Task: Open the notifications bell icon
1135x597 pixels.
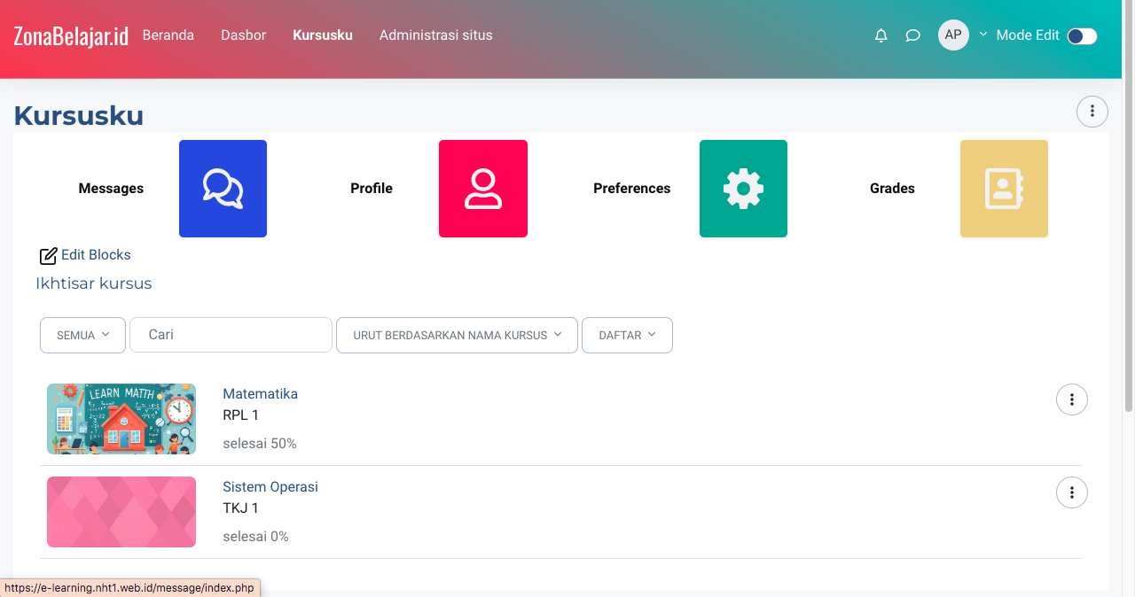Action: click(x=881, y=35)
